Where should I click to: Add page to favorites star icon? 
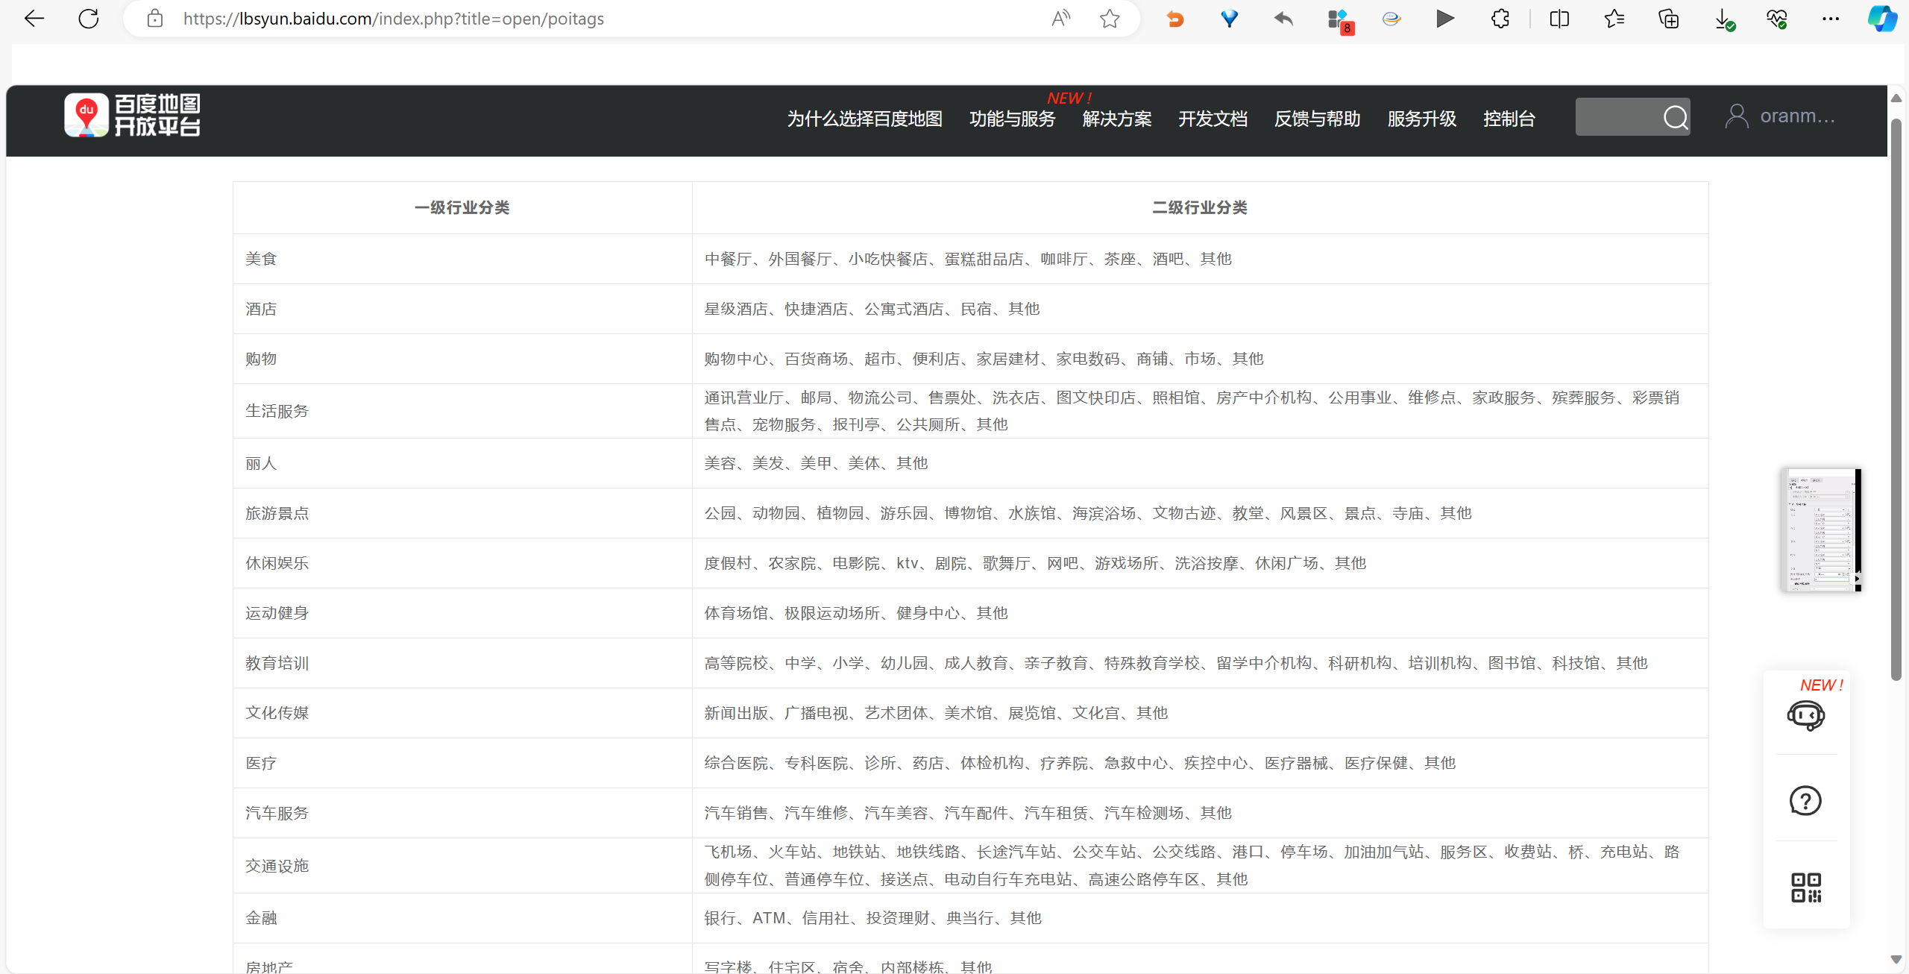tap(1110, 19)
